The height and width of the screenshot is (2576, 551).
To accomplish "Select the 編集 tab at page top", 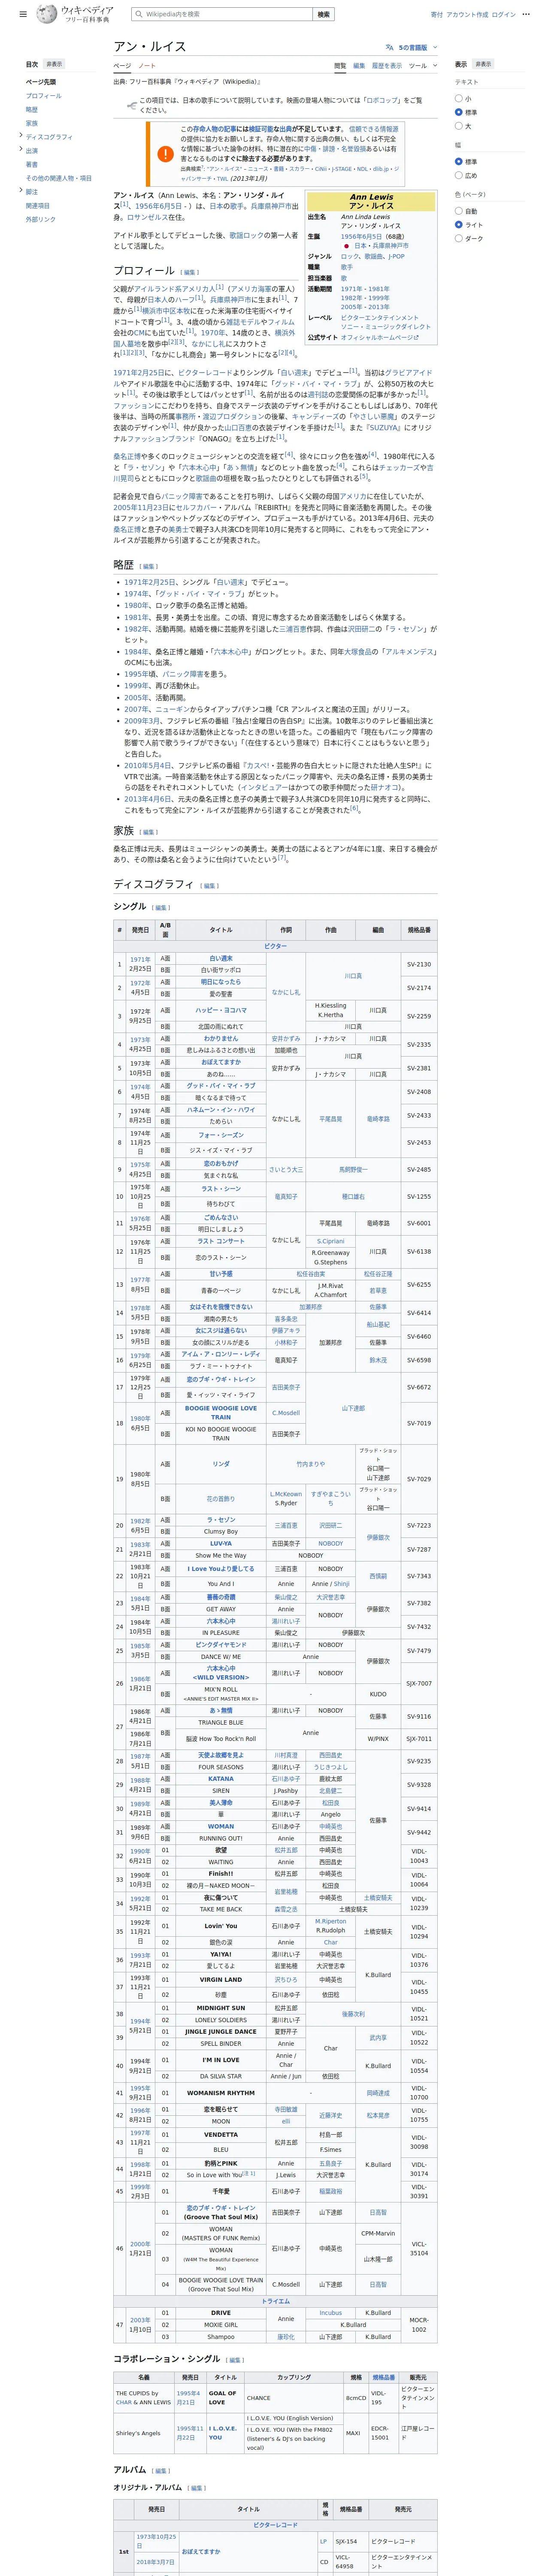I will point(359,66).
